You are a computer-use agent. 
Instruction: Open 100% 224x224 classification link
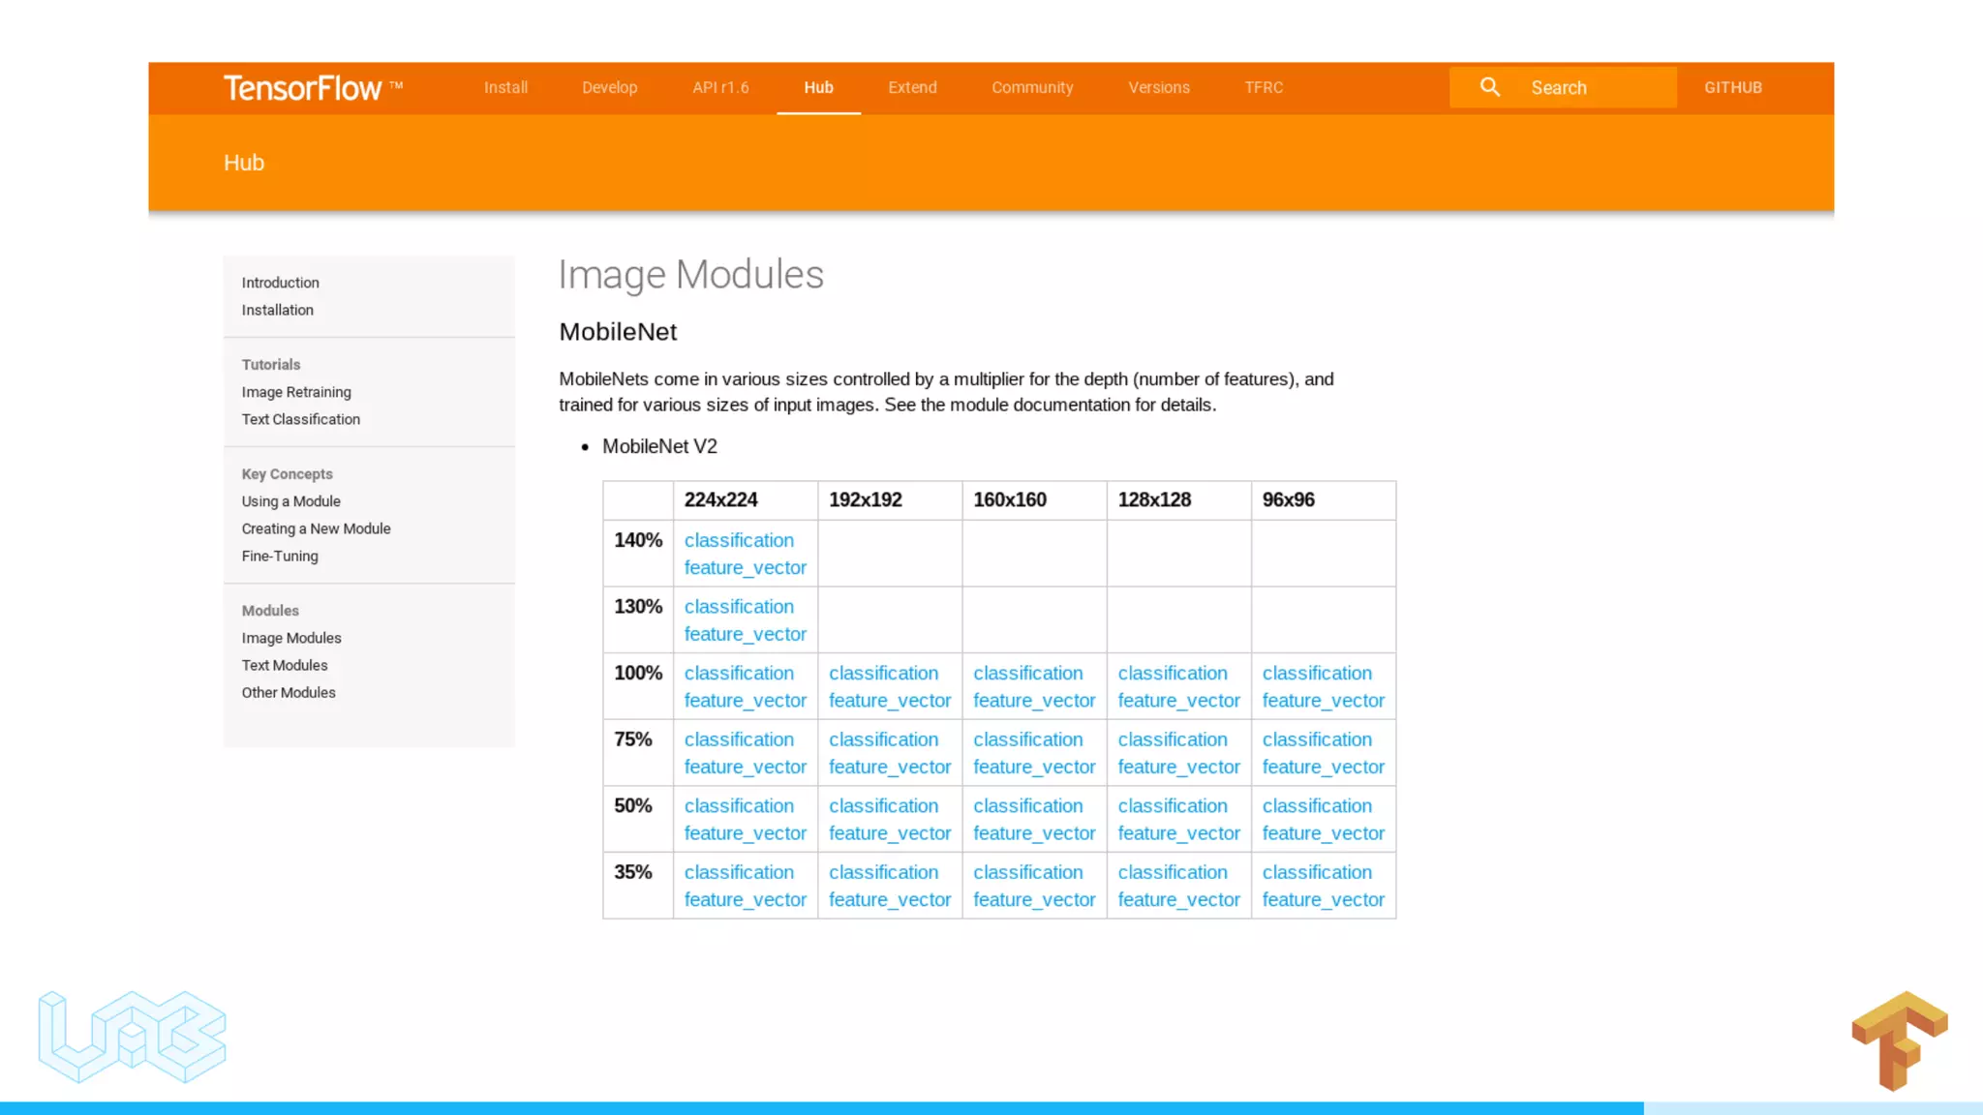coord(739,673)
